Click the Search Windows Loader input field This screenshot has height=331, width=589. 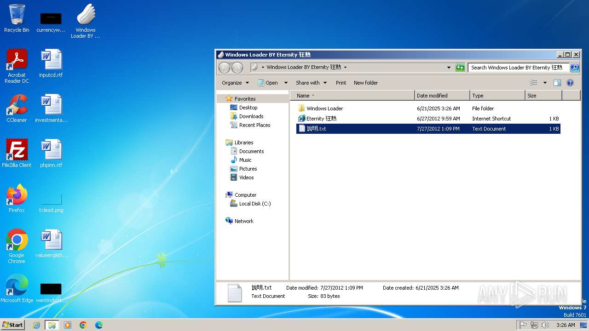point(519,68)
